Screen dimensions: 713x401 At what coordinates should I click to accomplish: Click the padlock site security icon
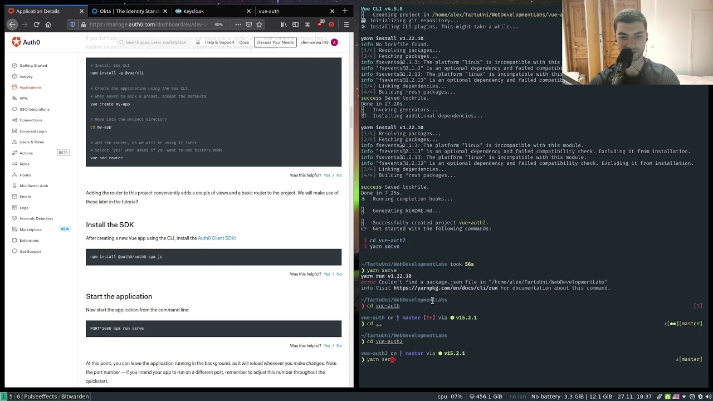tap(83, 25)
